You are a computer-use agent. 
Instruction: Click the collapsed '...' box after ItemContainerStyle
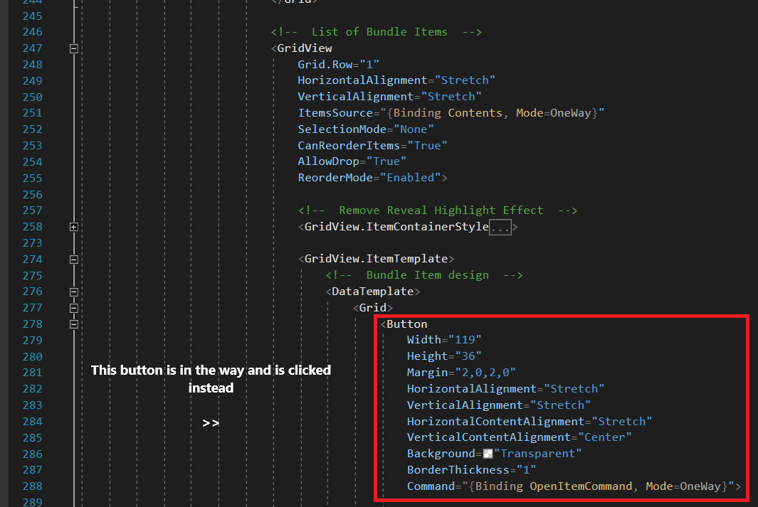click(x=500, y=227)
